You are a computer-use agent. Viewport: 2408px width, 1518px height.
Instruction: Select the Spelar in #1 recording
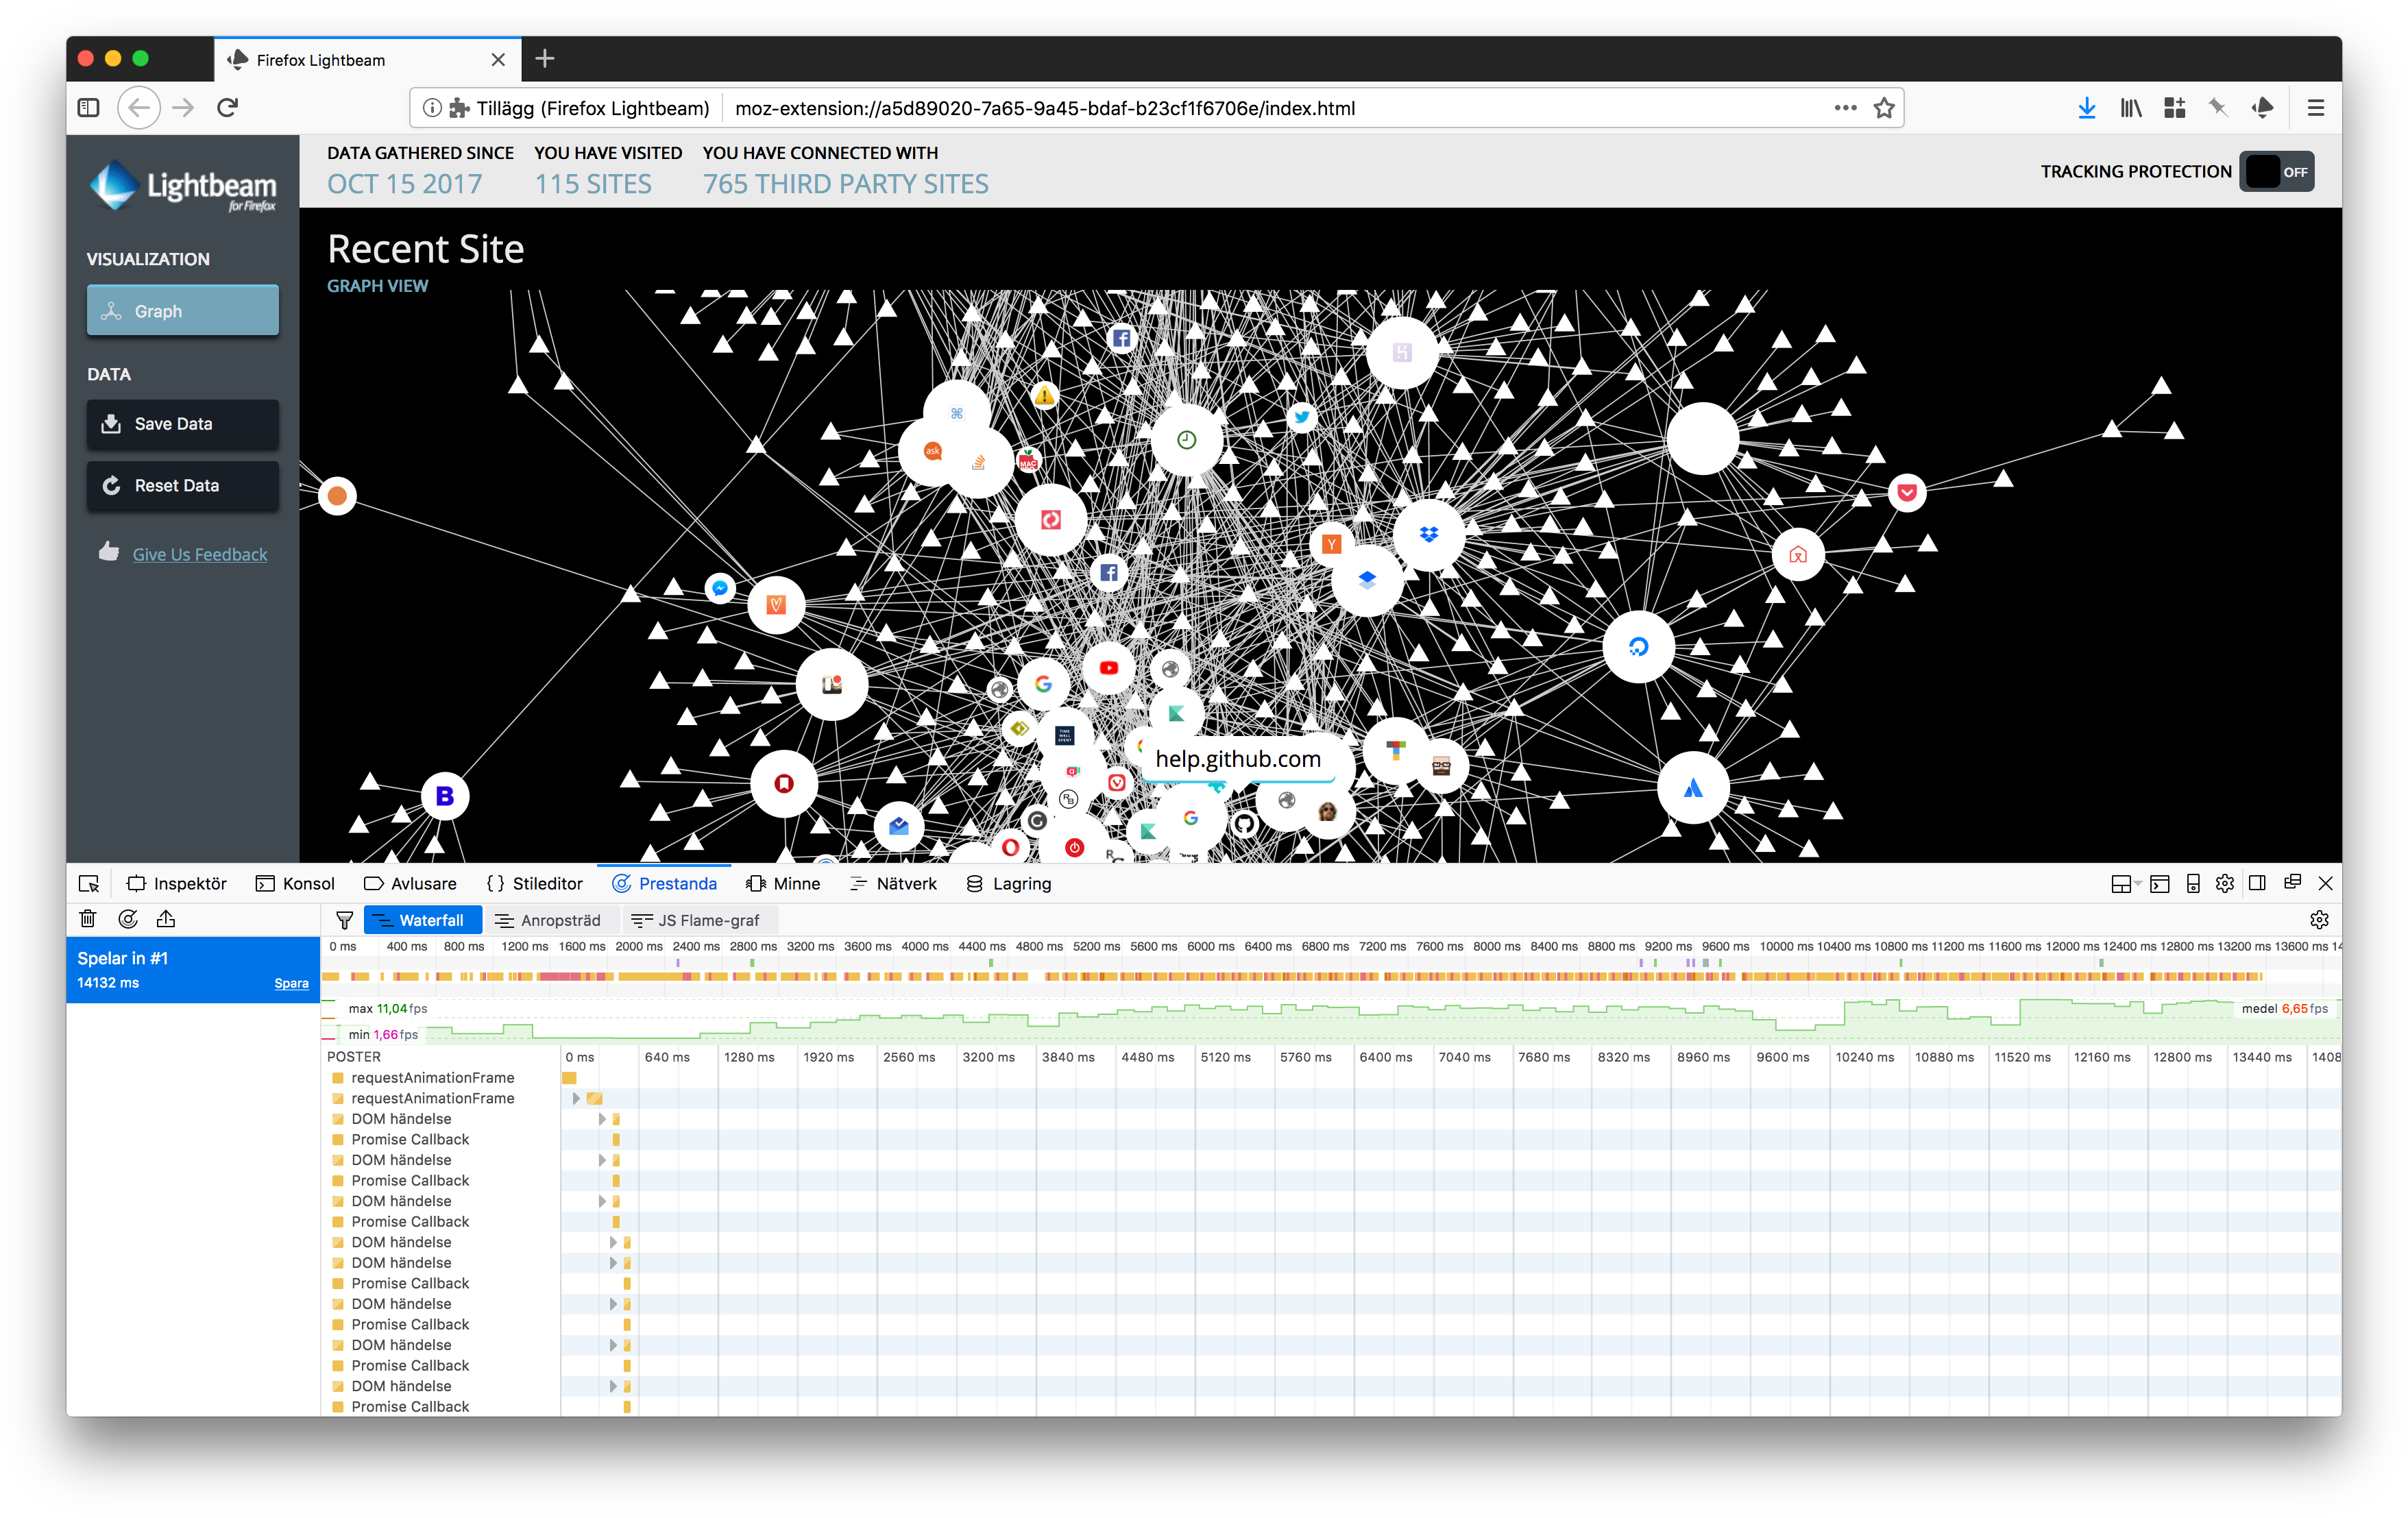tap(193, 970)
